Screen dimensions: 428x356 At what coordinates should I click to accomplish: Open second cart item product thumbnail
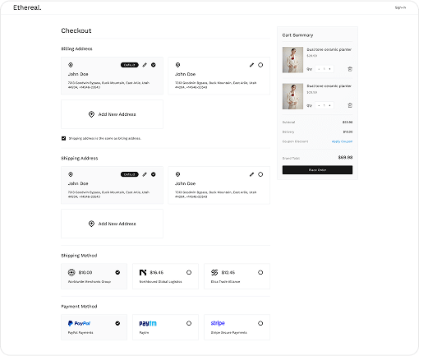[x=292, y=96]
